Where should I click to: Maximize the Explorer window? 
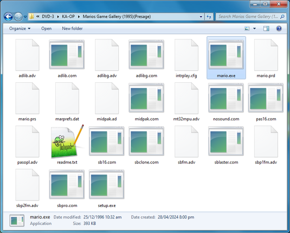click(x=265, y=4)
